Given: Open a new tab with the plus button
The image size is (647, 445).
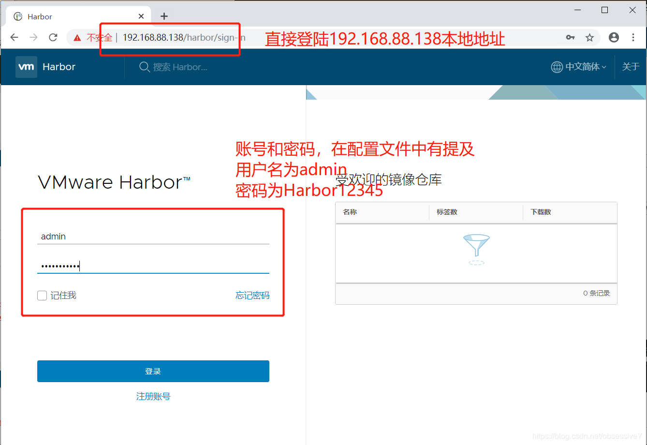Looking at the screenshot, I should [164, 16].
